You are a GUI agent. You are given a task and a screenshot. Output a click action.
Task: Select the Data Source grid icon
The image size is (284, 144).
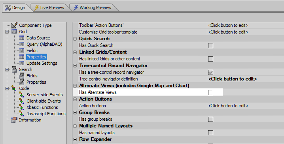(21, 38)
